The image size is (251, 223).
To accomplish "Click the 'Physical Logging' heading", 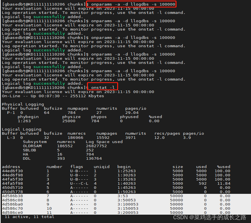I will pos(23,104).
